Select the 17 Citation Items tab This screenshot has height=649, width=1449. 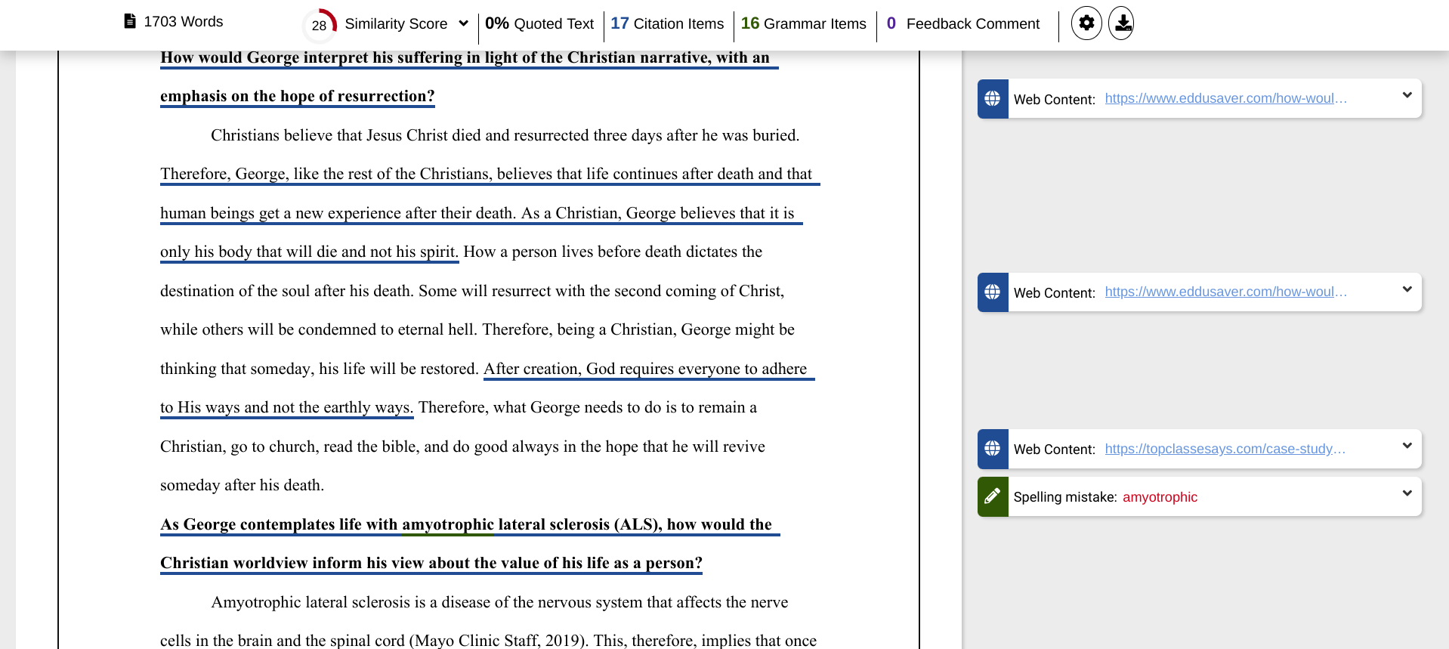pyautogui.click(x=667, y=23)
